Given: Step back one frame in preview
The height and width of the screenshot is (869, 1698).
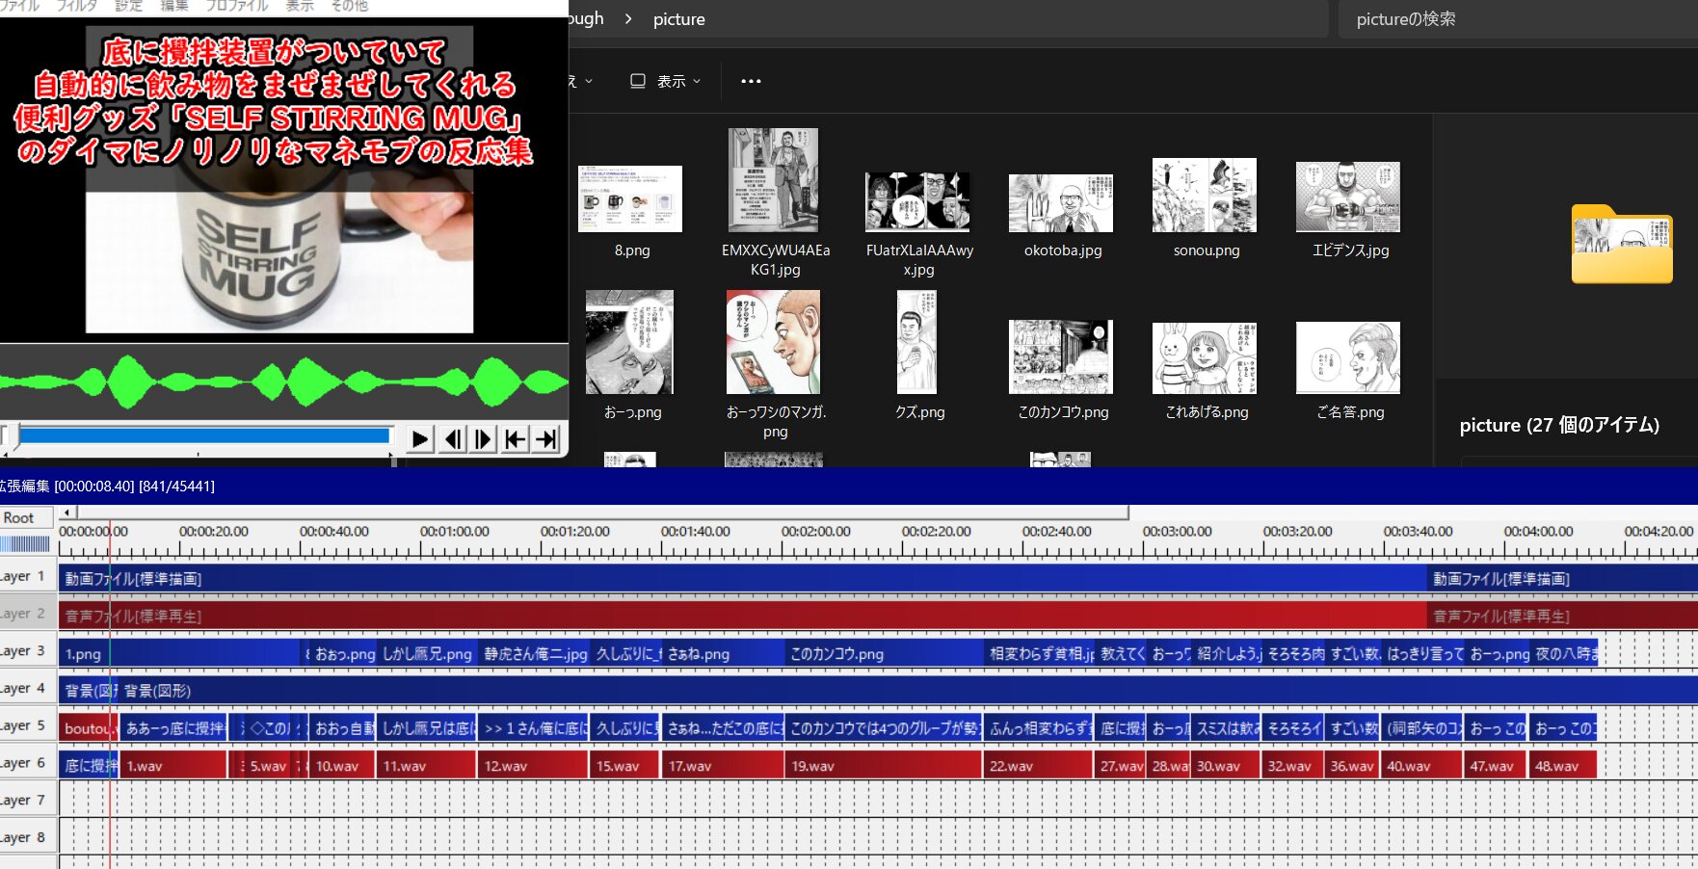Looking at the screenshot, I should point(452,439).
